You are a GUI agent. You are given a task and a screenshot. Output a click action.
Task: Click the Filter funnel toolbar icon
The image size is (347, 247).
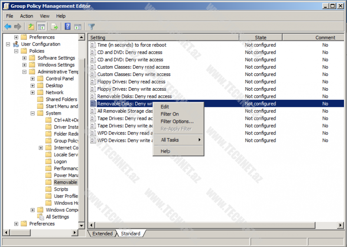click(x=91, y=26)
